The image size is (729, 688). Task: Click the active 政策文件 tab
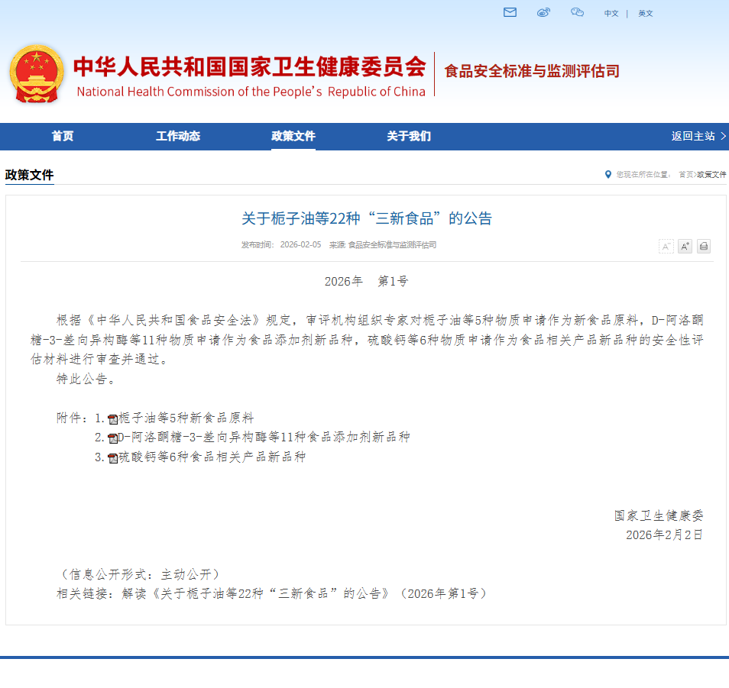pos(293,136)
